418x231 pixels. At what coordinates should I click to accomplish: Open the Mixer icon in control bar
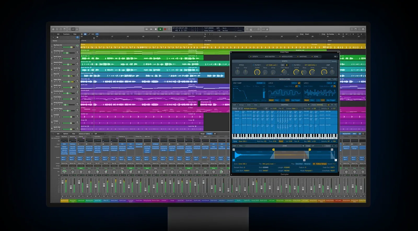(x=73, y=29)
